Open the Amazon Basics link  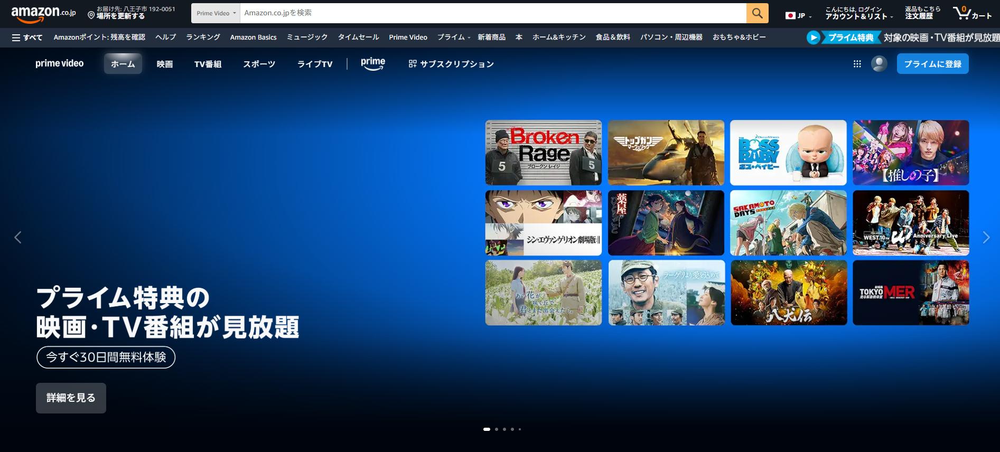253,37
